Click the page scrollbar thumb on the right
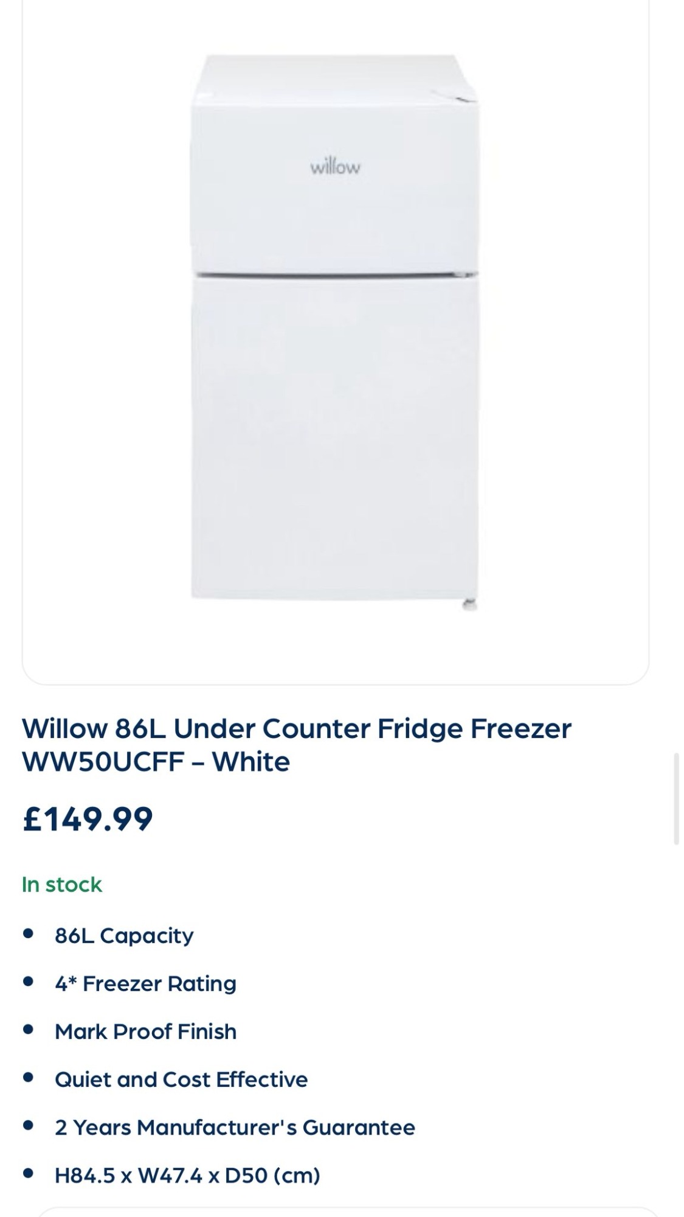This screenshot has height=1217, width=684. tap(675, 798)
